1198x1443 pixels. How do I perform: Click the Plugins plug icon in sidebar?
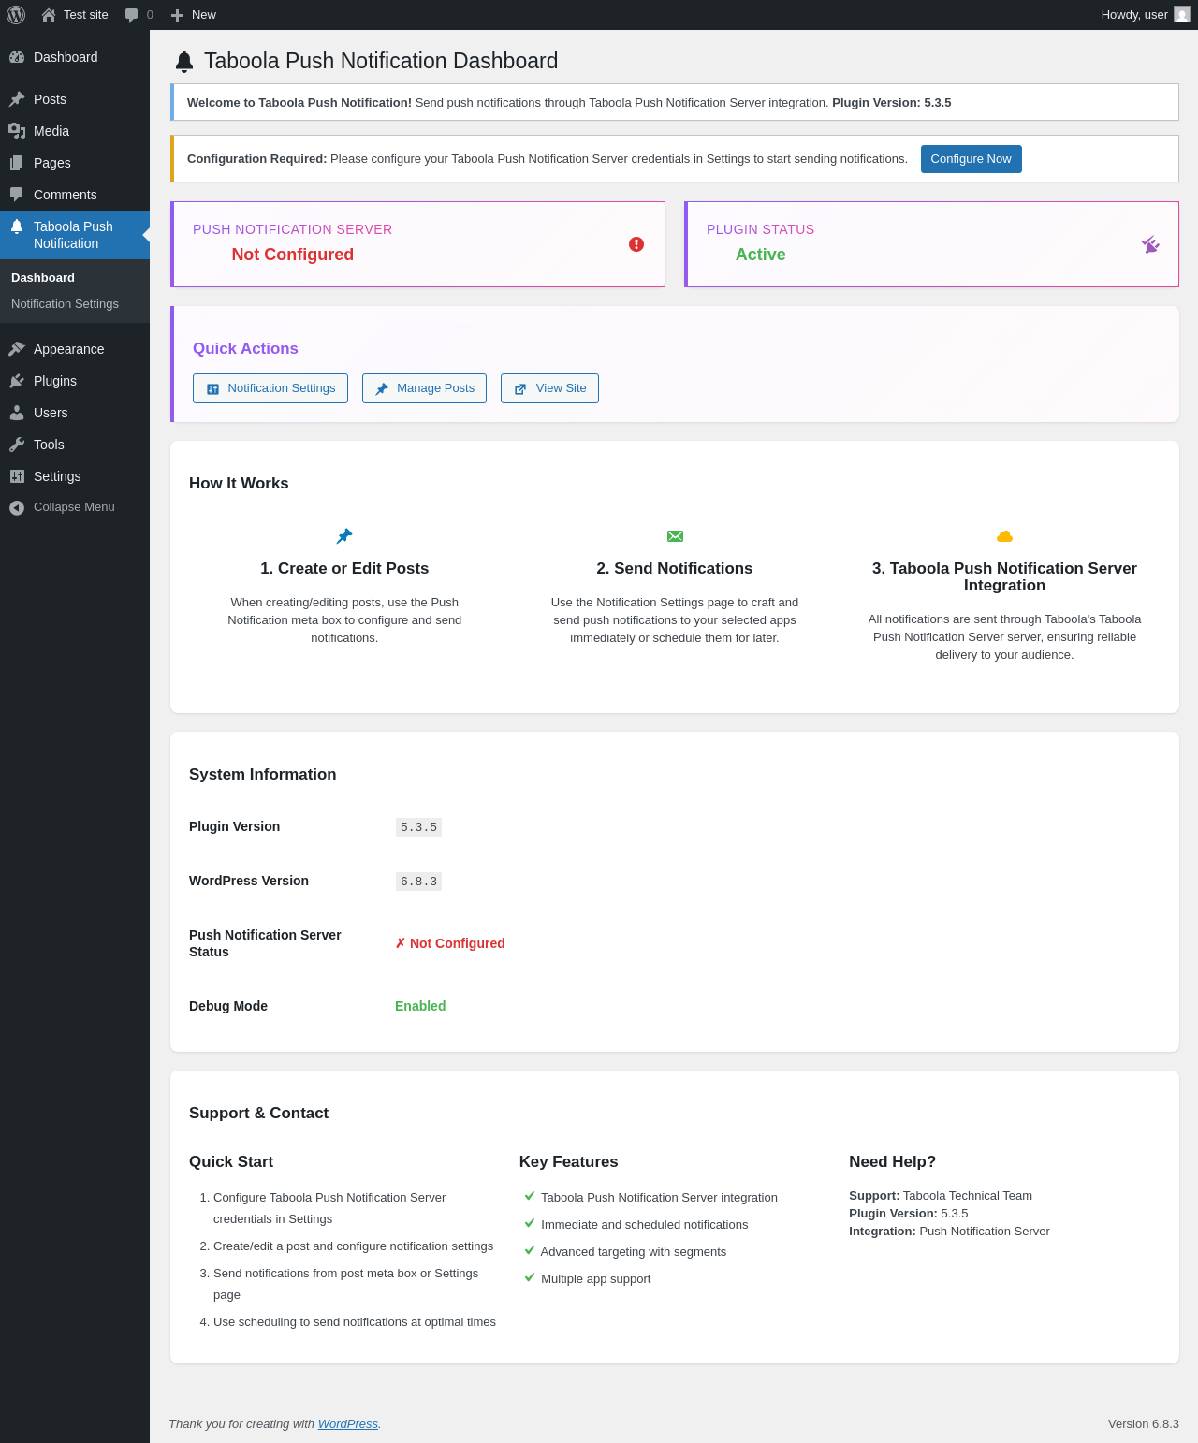tap(17, 381)
